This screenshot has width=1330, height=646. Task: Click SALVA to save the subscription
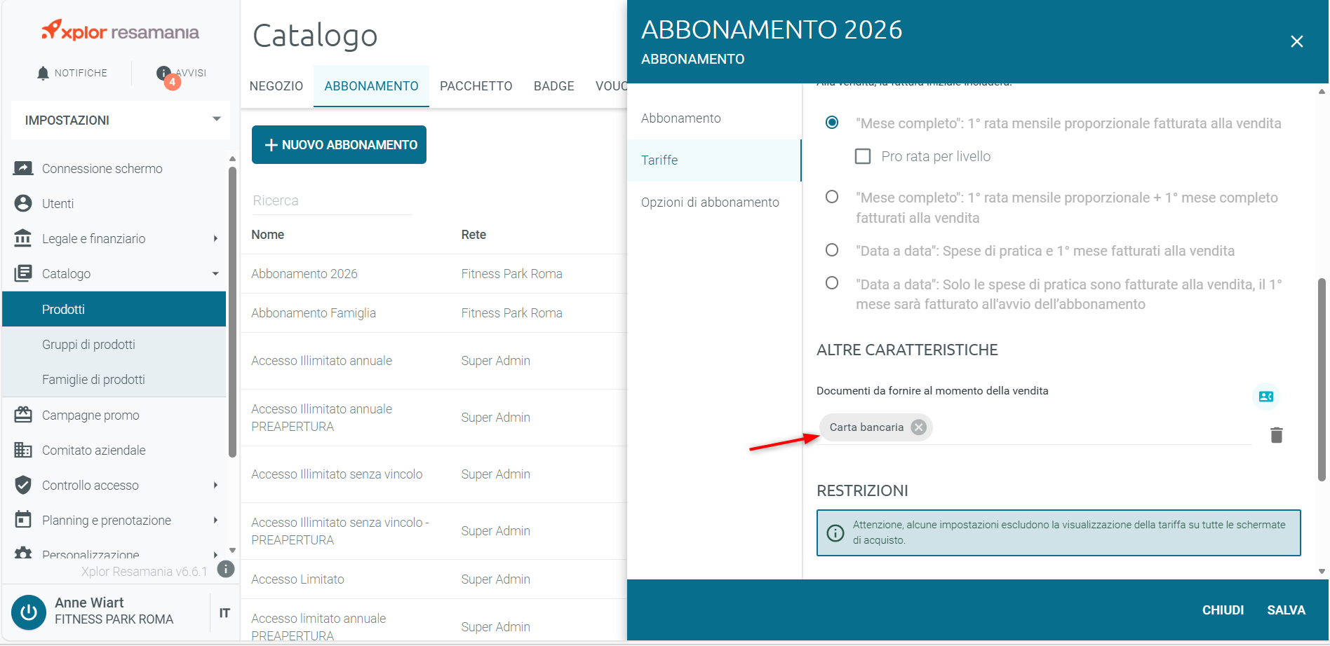click(1286, 610)
